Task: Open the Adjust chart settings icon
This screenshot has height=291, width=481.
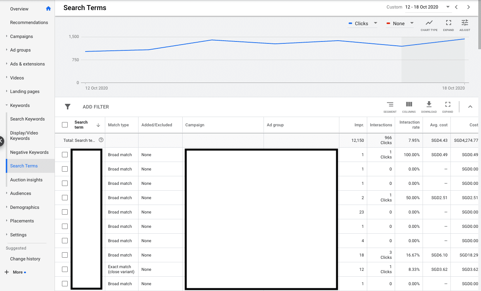Action: click(465, 25)
